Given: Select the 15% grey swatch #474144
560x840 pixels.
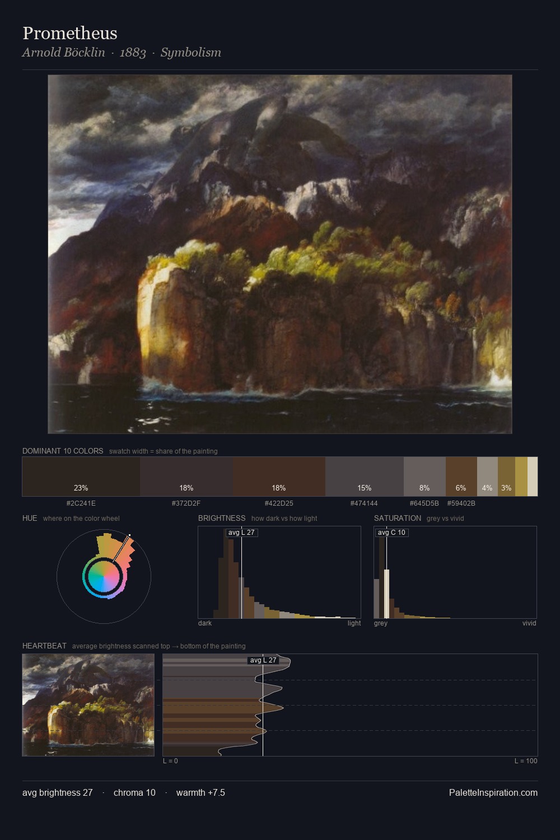Looking at the screenshot, I should (365, 477).
